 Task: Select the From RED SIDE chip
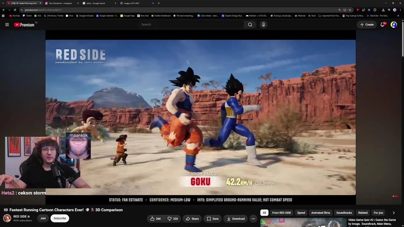[x=282, y=213]
